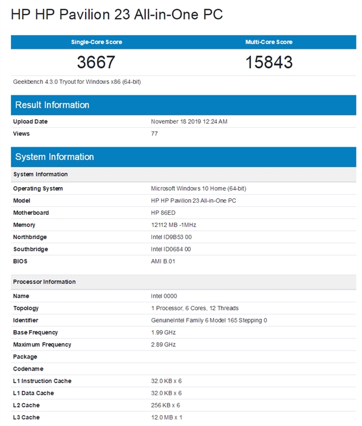
Task: Click the upload date November 18 2019 value
Action: [x=189, y=121]
